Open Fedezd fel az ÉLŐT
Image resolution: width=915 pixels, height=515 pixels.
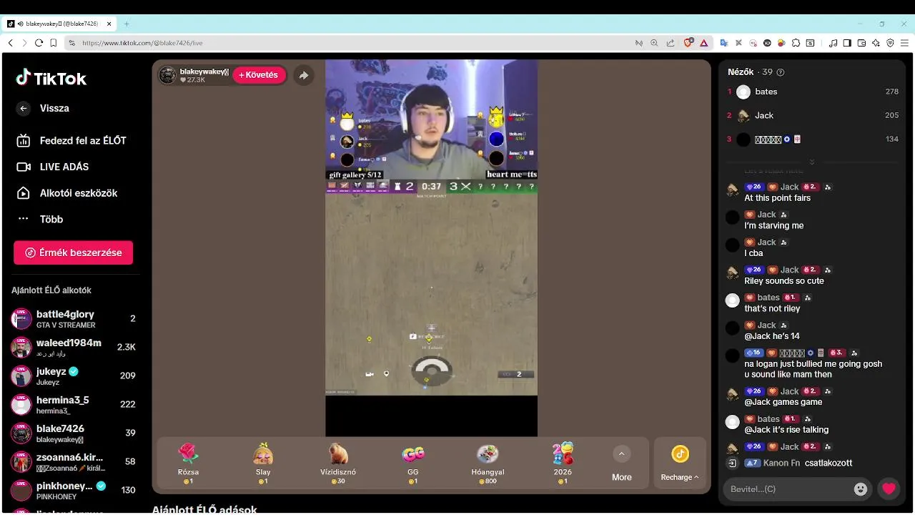click(71, 141)
